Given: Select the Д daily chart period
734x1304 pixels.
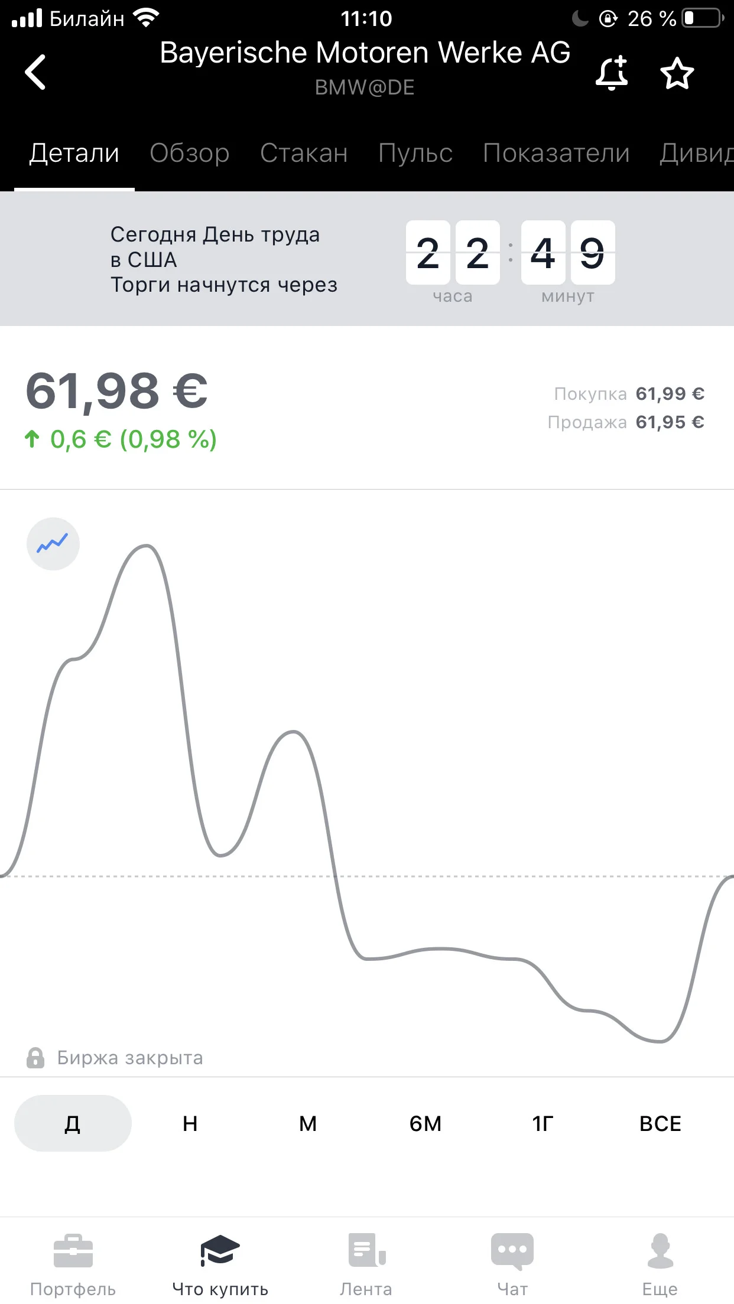Looking at the screenshot, I should [73, 1123].
